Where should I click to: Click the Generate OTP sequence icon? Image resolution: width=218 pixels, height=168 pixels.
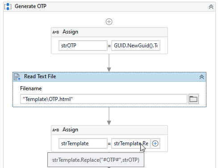click(8, 7)
